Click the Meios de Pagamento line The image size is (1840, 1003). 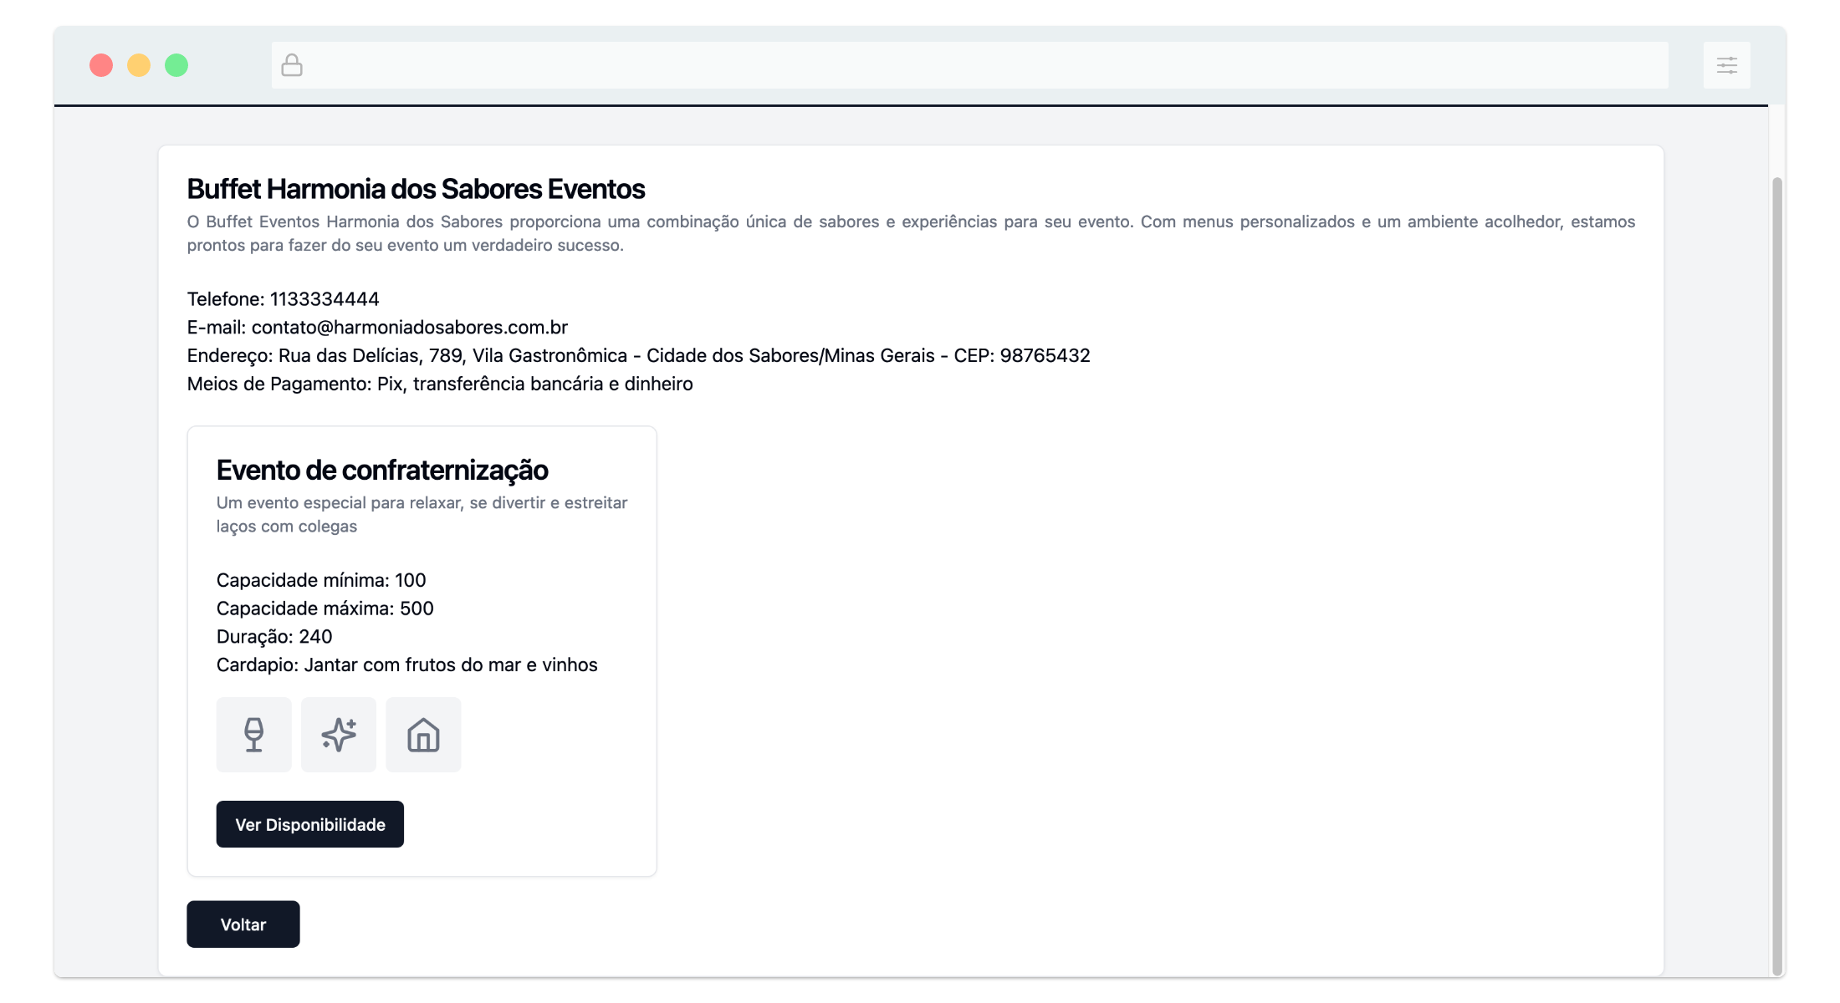coord(440,384)
